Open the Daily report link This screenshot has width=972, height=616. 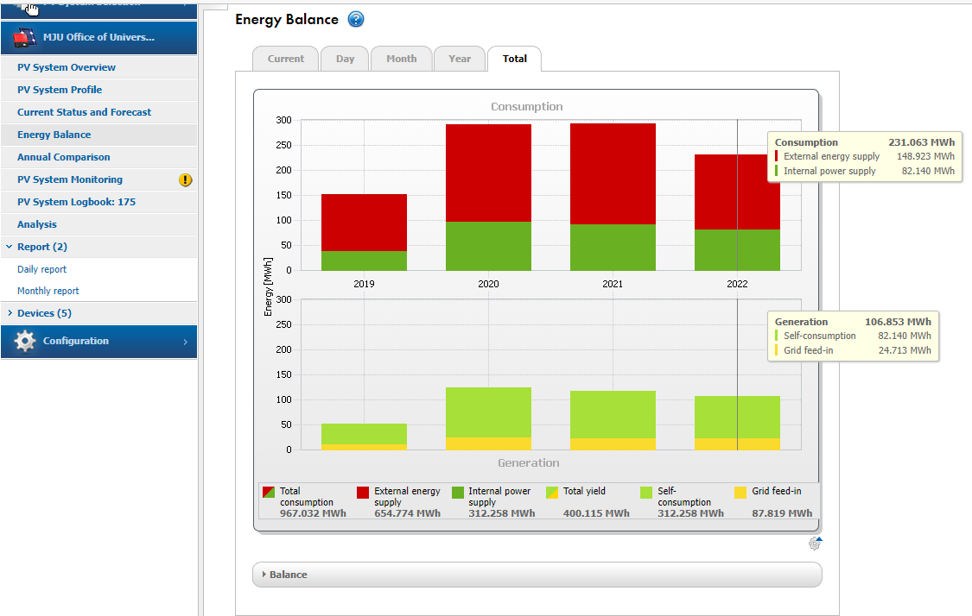point(41,269)
